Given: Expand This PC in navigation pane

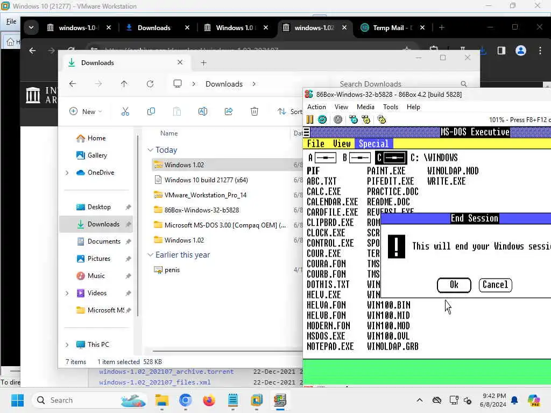Looking at the screenshot, I should point(67,345).
